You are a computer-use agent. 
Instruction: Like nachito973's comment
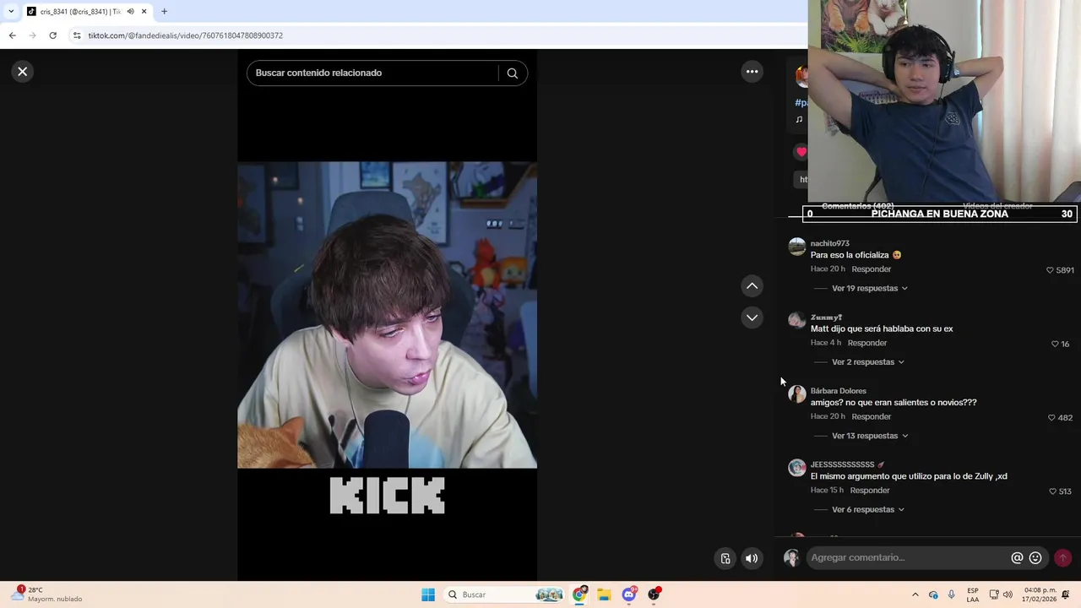[1050, 270]
